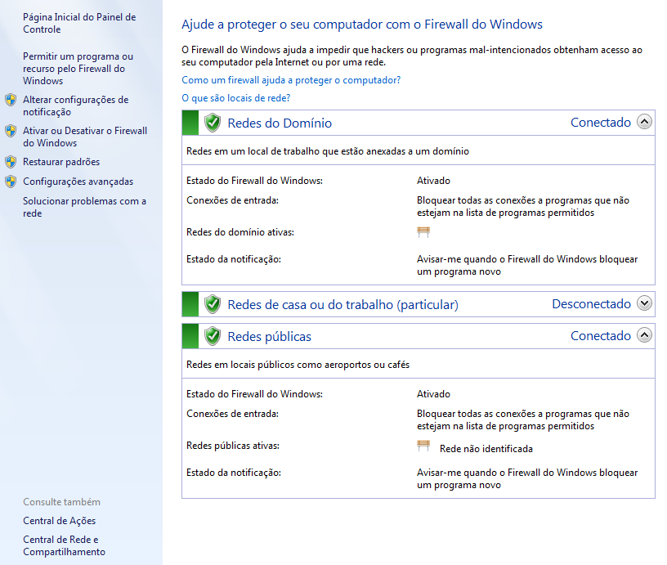Click the Ativado value in Redes públicas
The width and height of the screenshot is (667, 565).
tap(433, 394)
